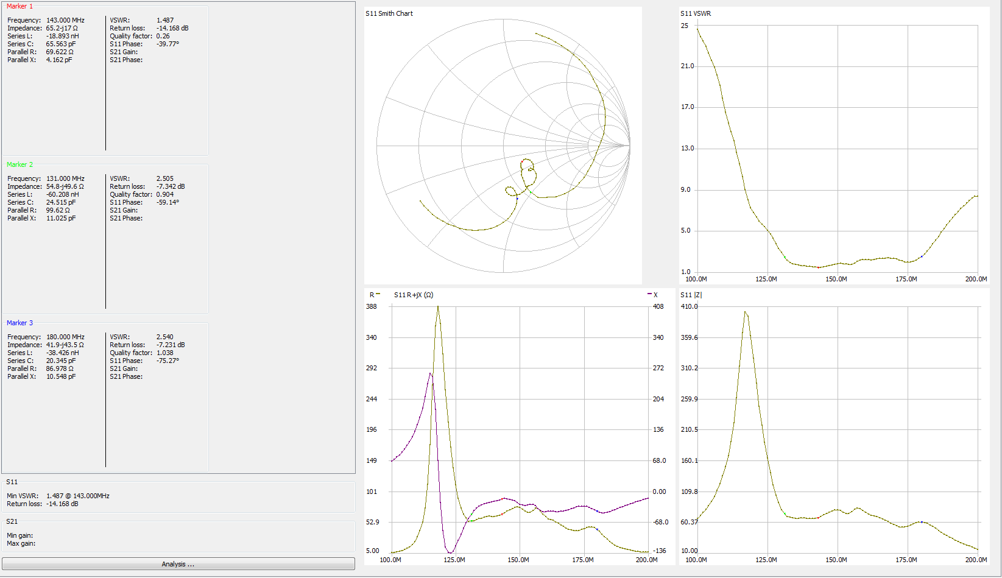Screen dimensions: 1002x578
Task: Click the green marker on the |Z| curve
Action: 785,515
